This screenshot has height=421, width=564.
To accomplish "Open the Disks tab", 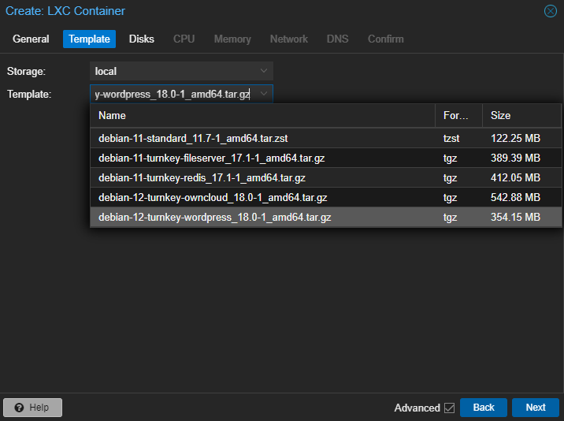I will 142,39.
